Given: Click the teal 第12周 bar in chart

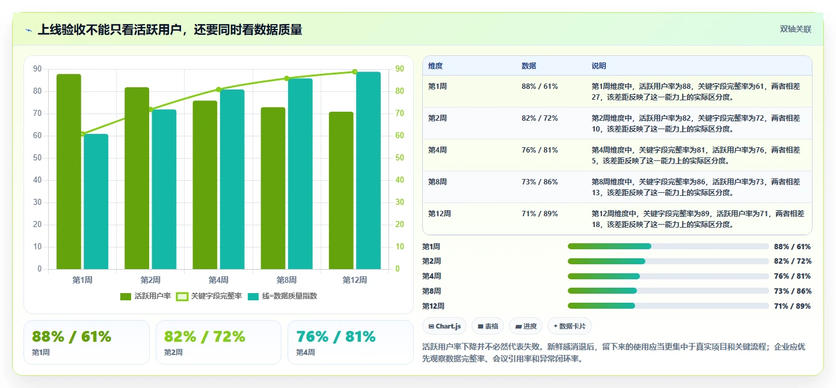Looking at the screenshot, I should tap(369, 171).
